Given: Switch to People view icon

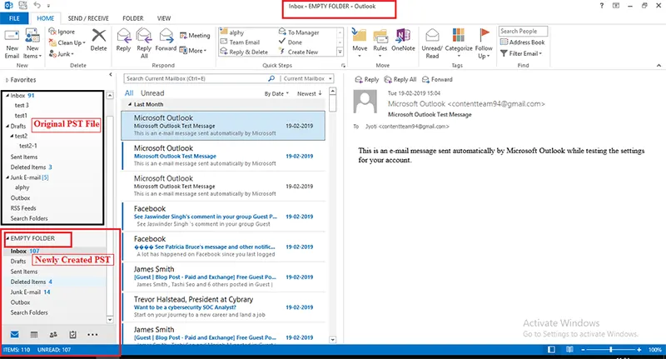Looking at the screenshot, I should pos(53,334).
